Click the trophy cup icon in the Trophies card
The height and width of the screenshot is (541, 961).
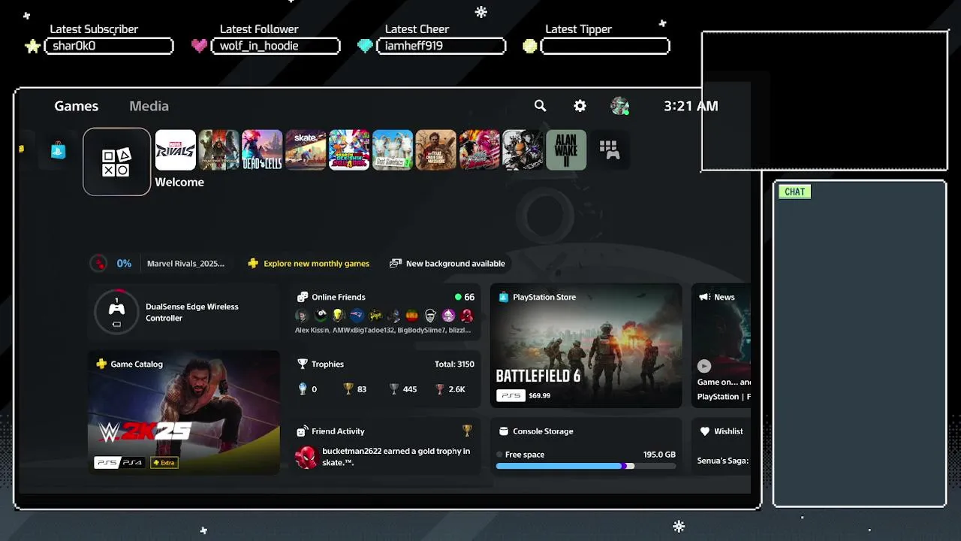click(x=303, y=364)
